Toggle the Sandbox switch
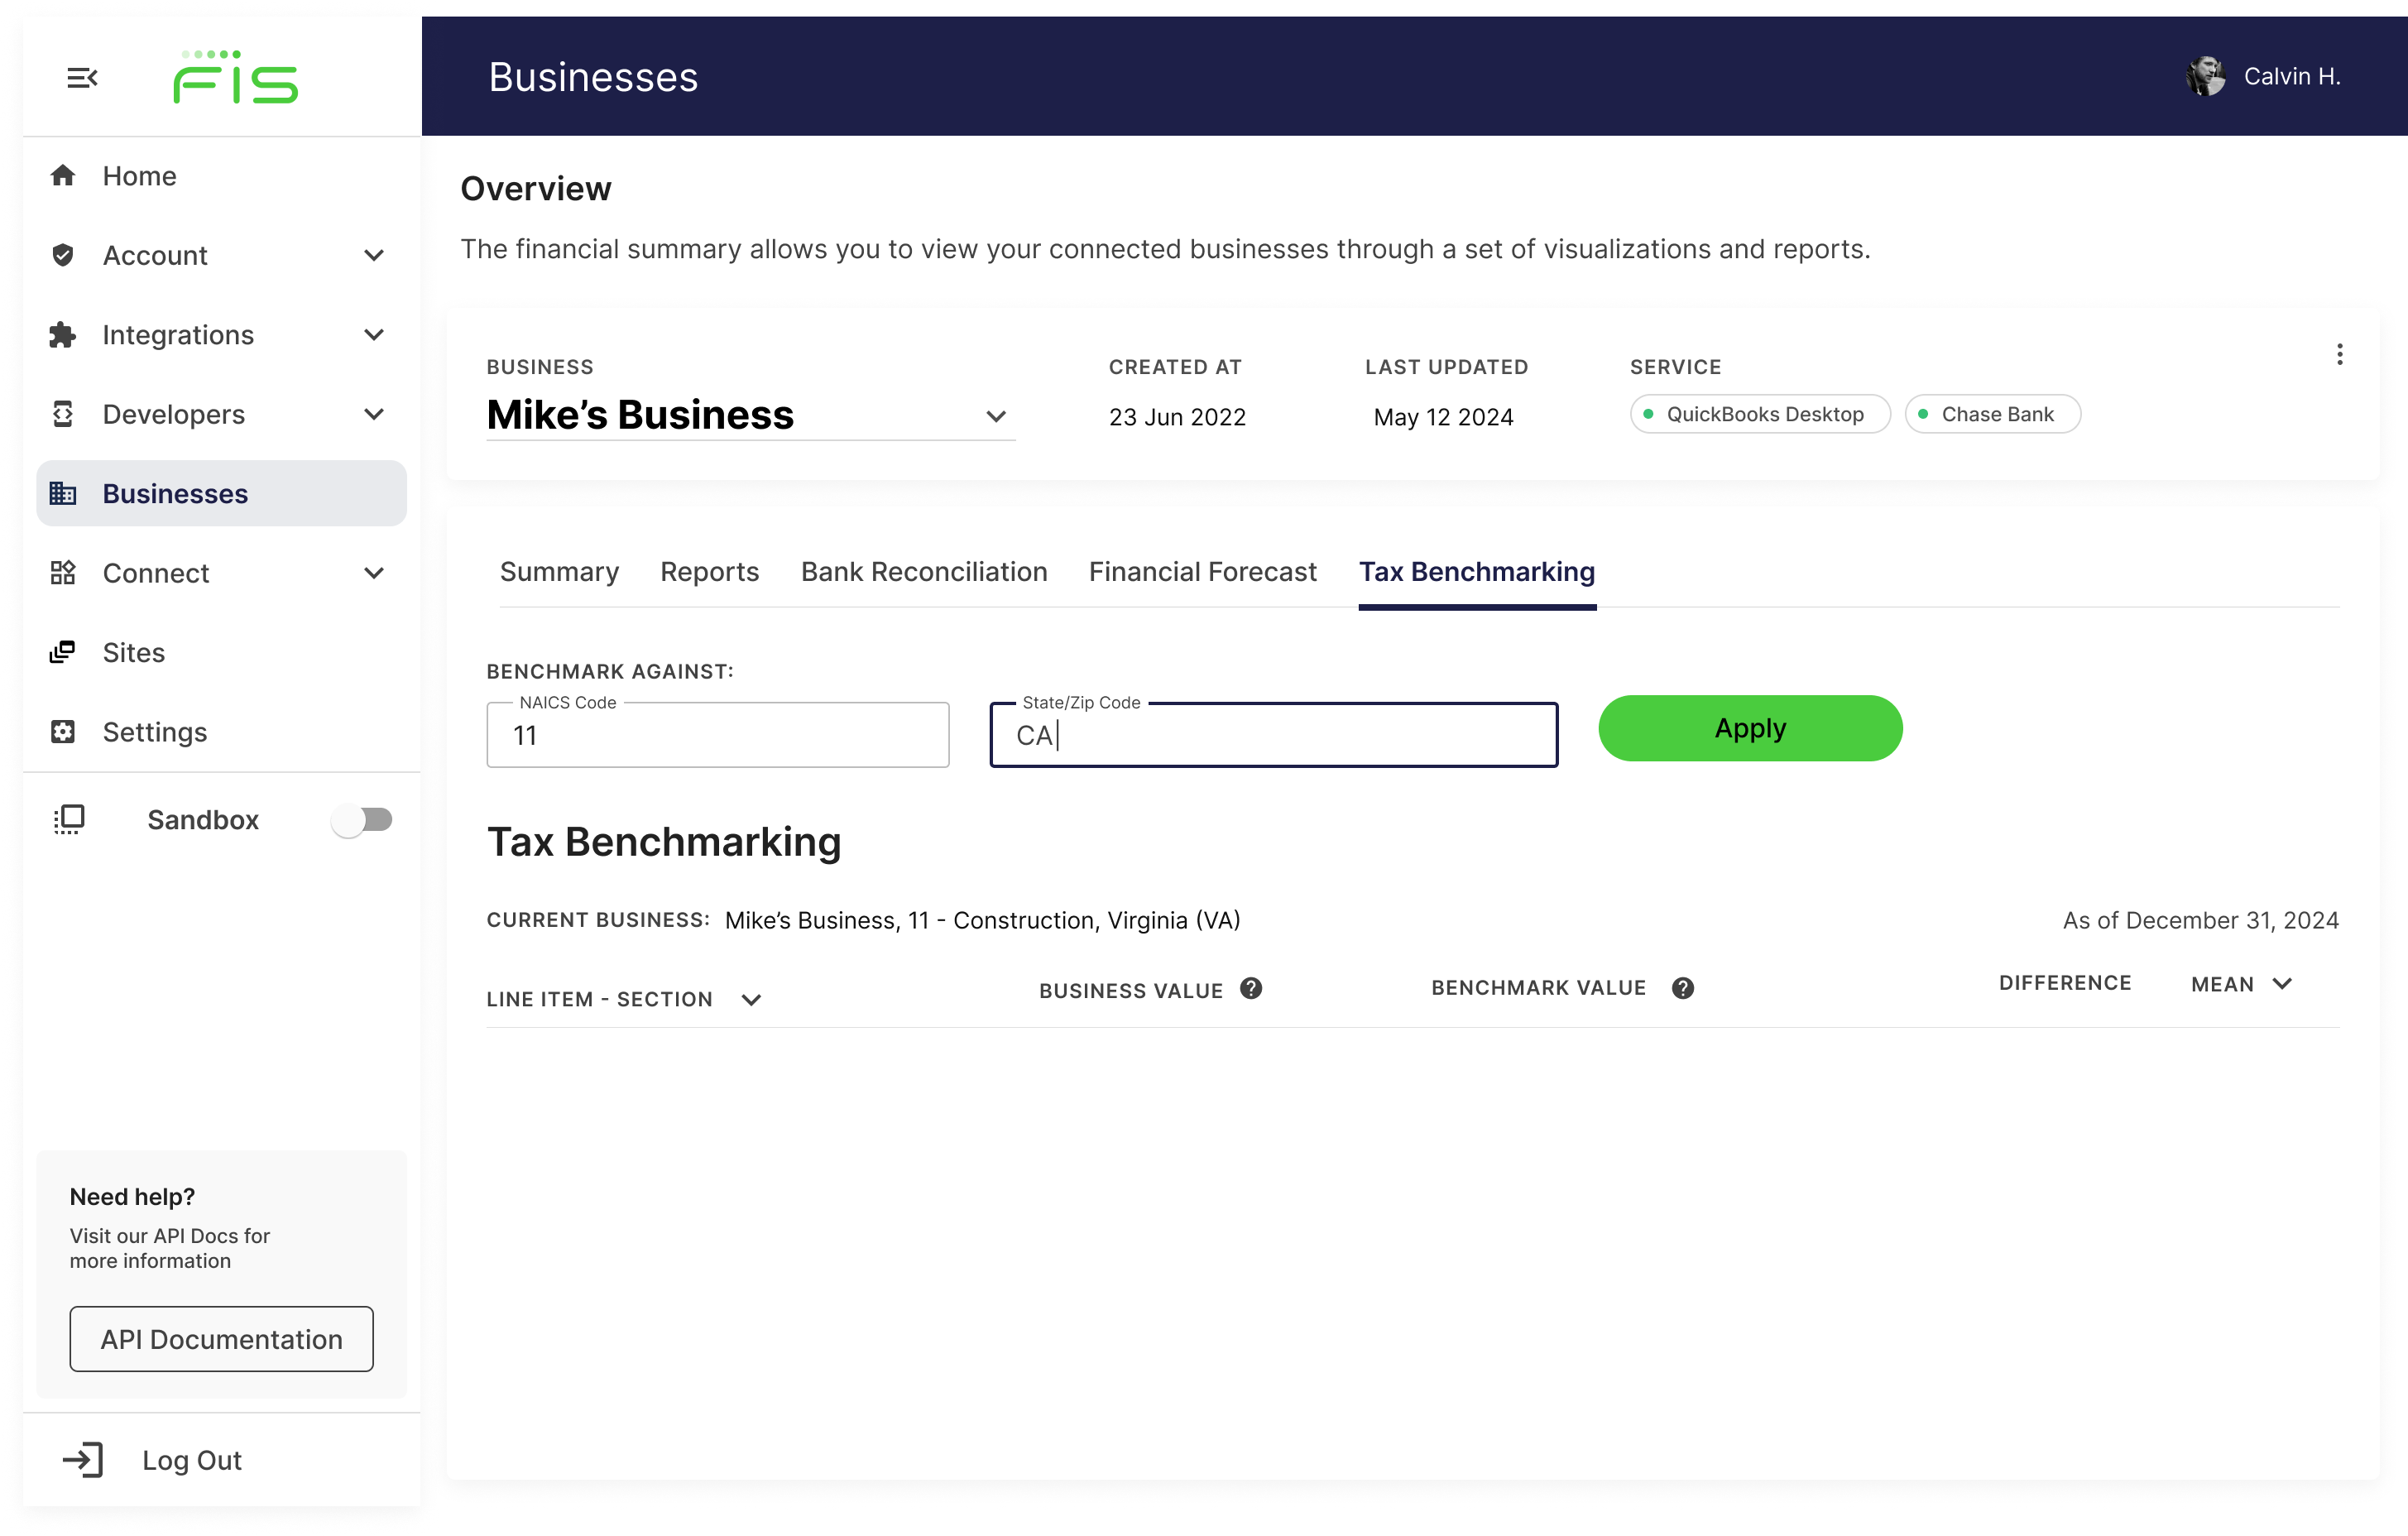This screenshot has height=1536, width=2408. click(x=362, y=820)
